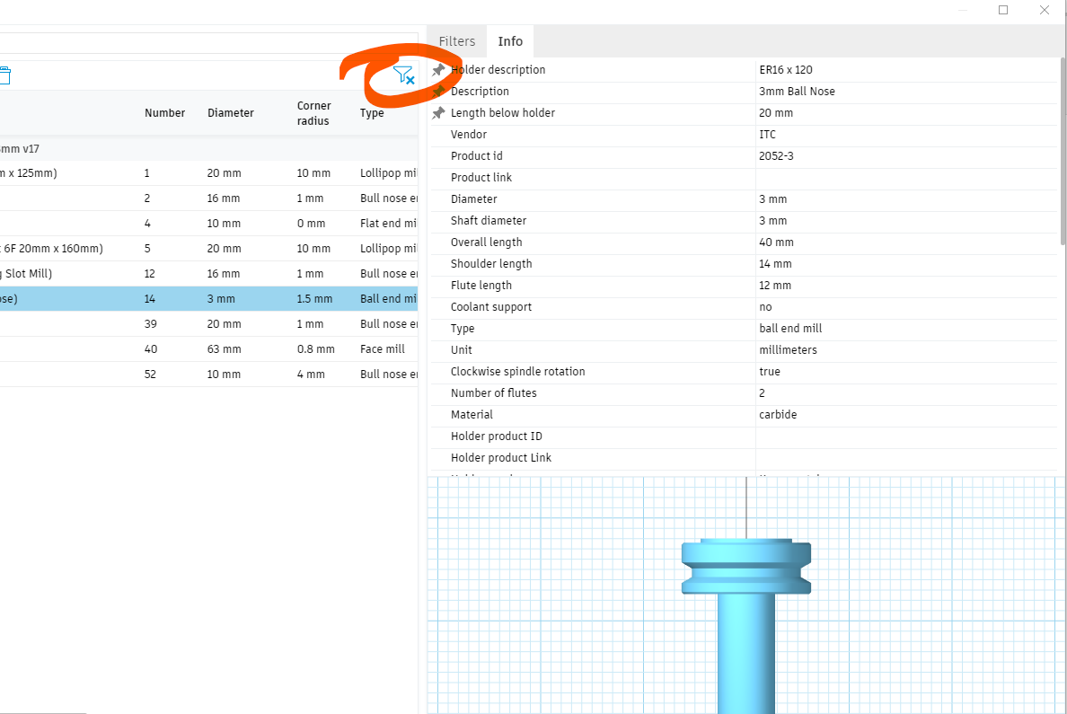Click the Corner radius column header
This screenshot has height=714, width=1067.
pos(313,112)
